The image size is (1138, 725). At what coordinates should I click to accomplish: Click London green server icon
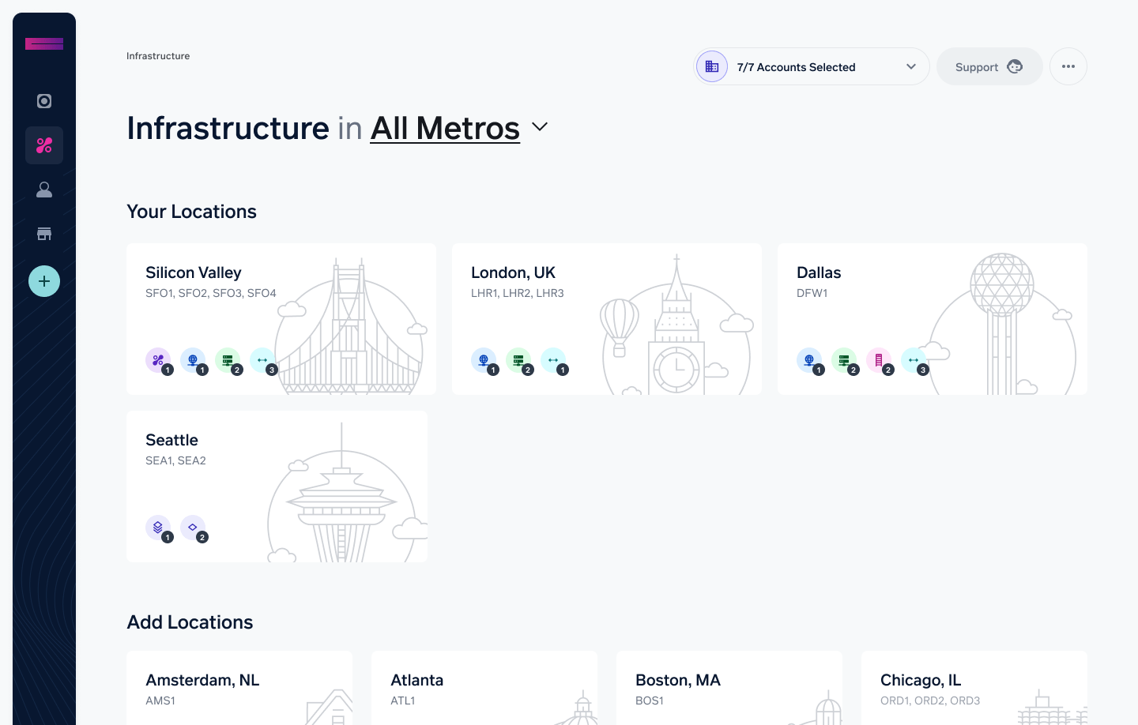click(x=518, y=360)
